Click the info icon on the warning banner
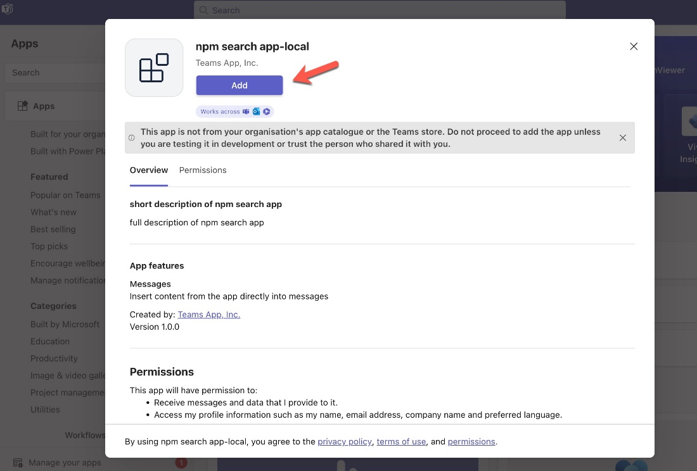Screen dimensions: 697x471 133,137
